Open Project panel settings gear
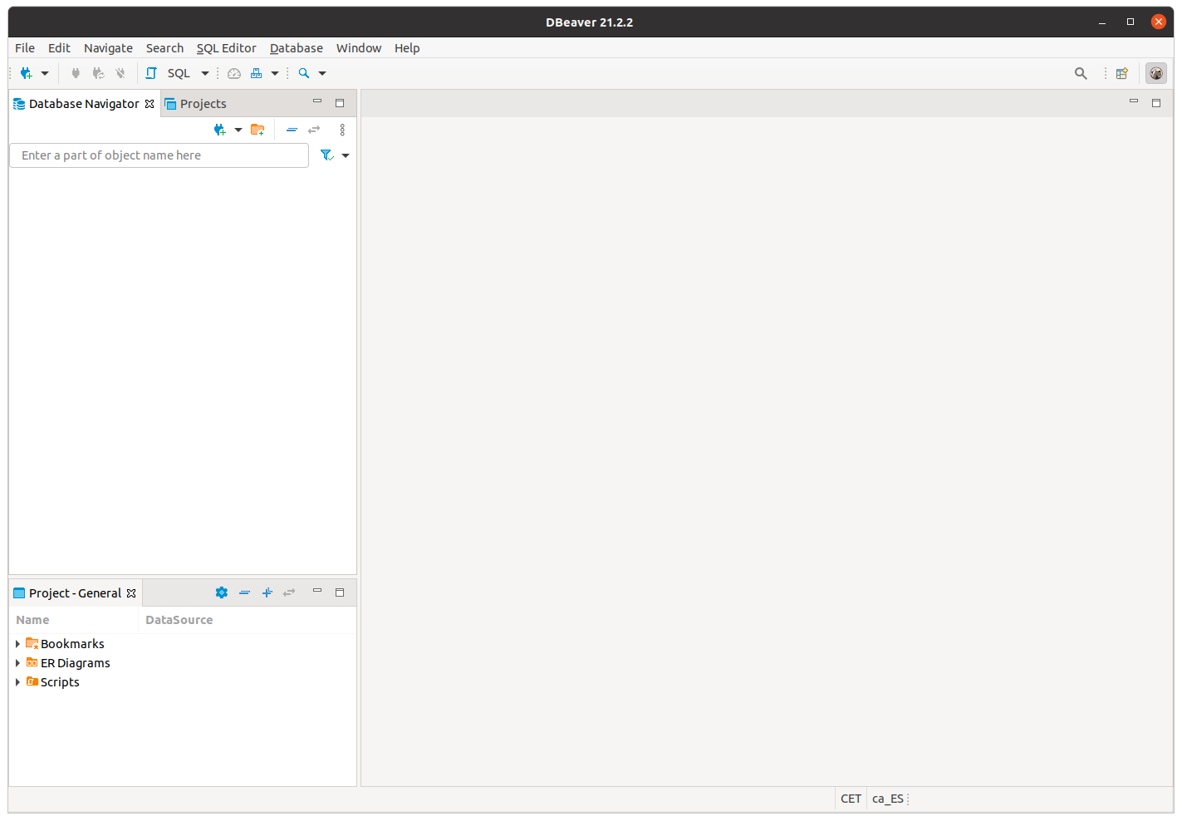 pyautogui.click(x=221, y=592)
